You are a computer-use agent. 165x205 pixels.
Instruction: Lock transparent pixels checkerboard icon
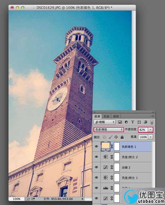coord(104,137)
